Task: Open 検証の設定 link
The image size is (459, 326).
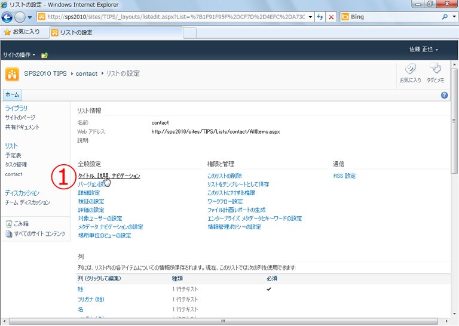Action: coord(91,201)
